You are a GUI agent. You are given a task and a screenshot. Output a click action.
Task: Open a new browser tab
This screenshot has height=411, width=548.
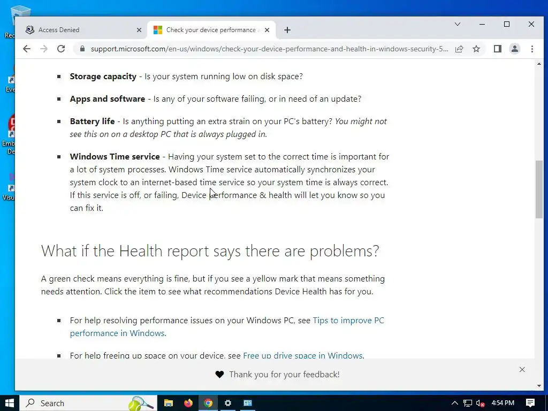(x=287, y=30)
